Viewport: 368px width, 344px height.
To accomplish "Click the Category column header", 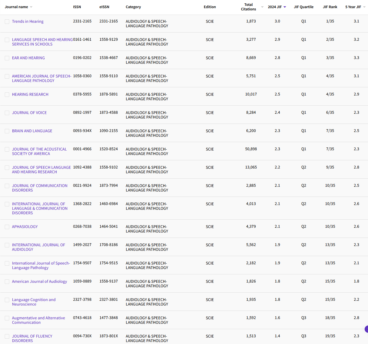I will point(133,7).
